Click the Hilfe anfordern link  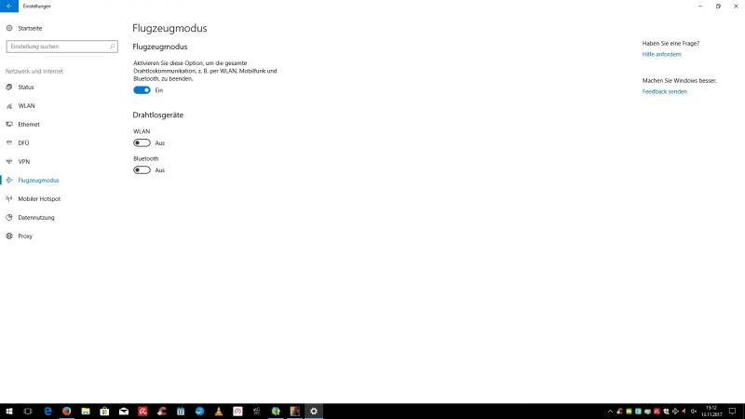(x=661, y=55)
